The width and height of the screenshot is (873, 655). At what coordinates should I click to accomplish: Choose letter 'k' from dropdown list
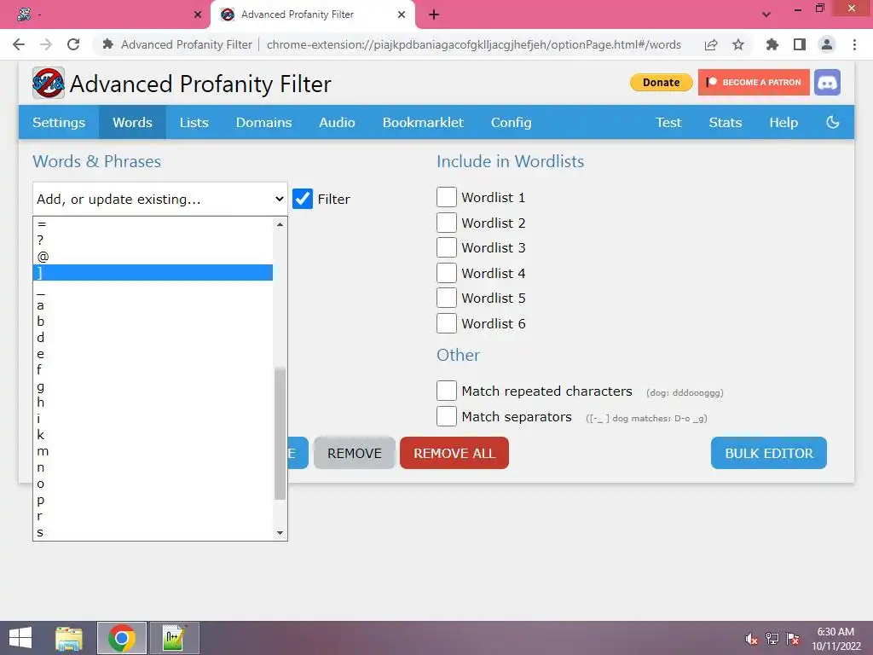point(153,434)
